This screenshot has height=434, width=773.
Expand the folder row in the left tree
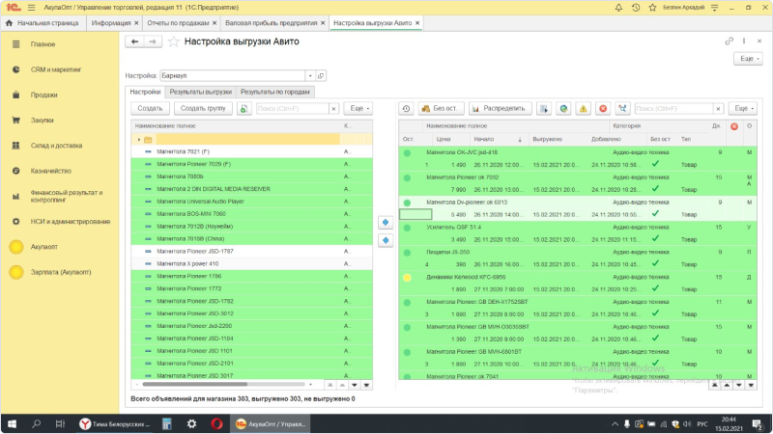tap(138, 140)
